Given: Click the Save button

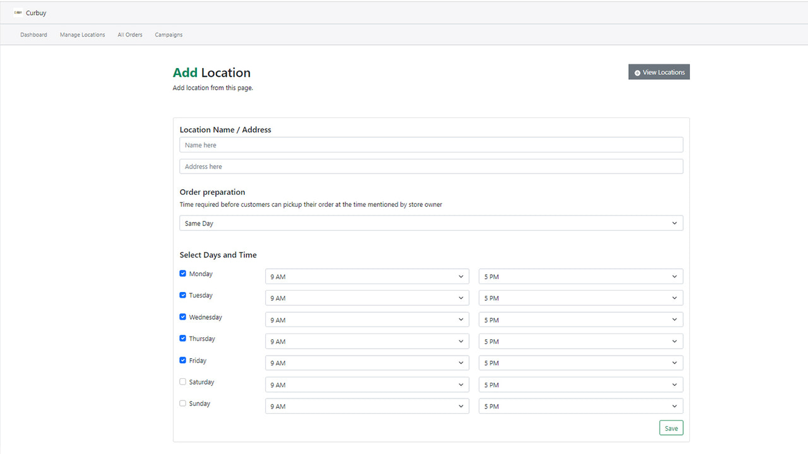Looking at the screenshot, I should [x=671, y=428].
